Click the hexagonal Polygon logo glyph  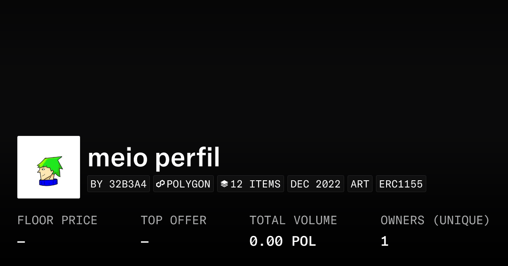tap(160, 184)
